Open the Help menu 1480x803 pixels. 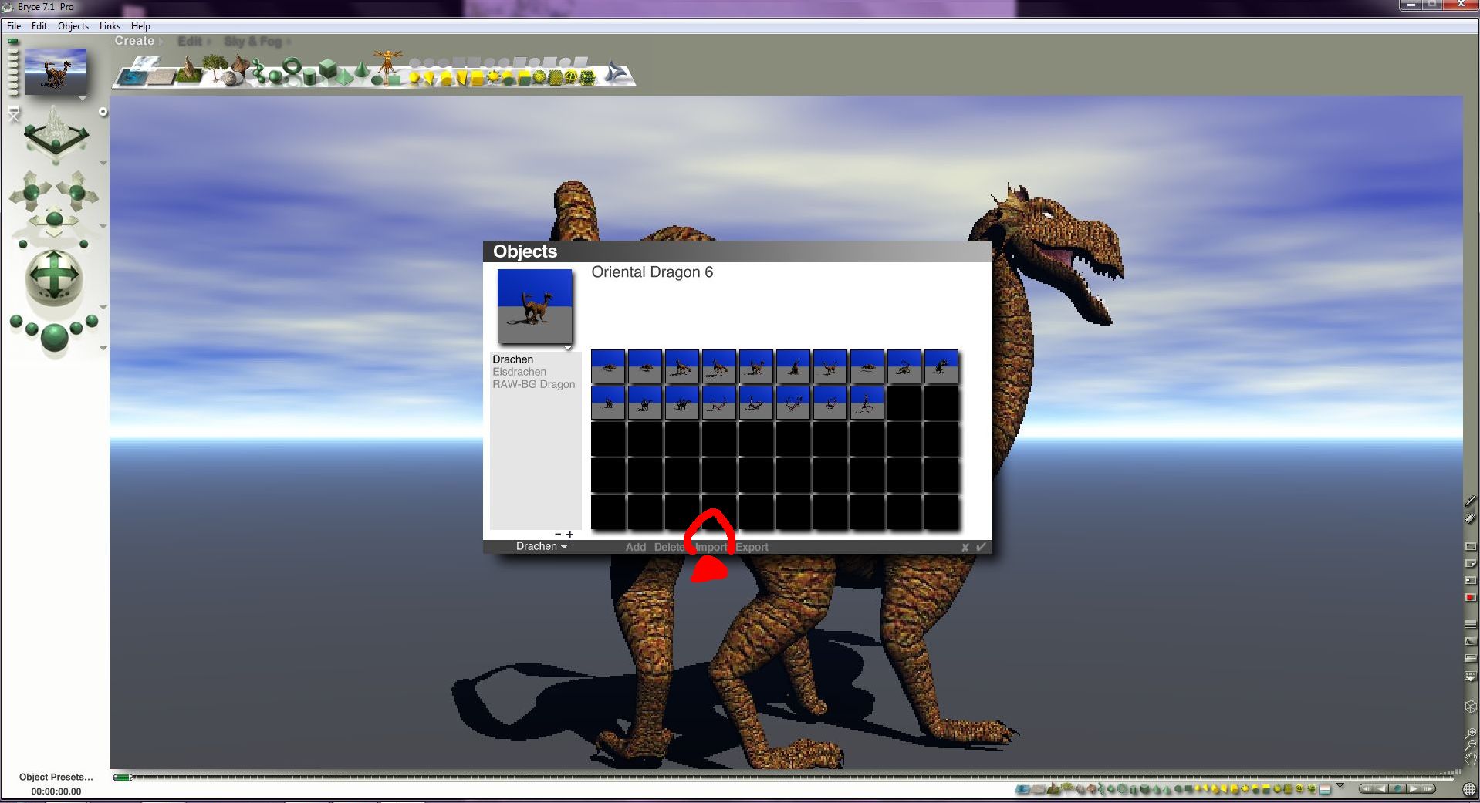tap(140, 26)
